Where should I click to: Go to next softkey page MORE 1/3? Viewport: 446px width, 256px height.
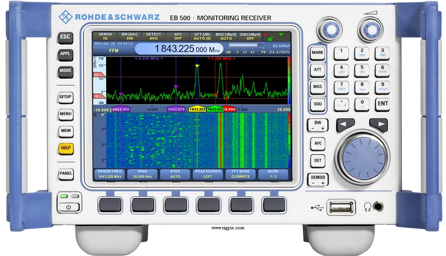pos(273,174)
